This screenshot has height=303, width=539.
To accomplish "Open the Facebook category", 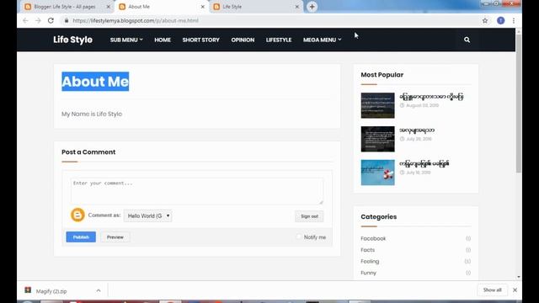I will [x=373, y=238].
